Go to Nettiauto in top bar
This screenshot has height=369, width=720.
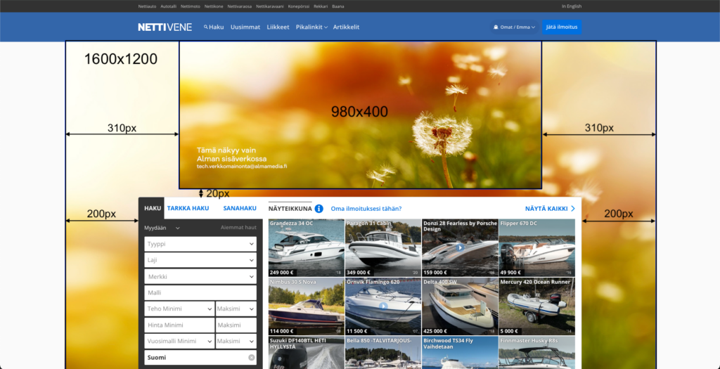[147, 6]
